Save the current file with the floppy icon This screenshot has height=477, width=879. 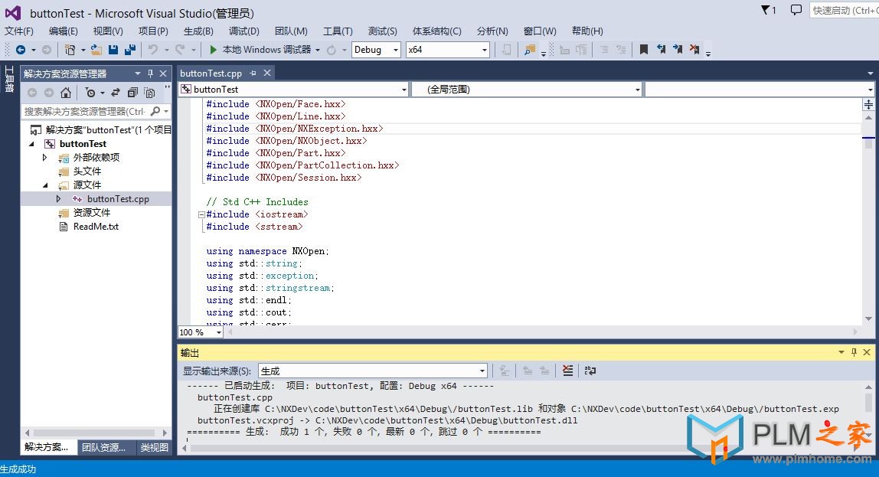point(113,50)
